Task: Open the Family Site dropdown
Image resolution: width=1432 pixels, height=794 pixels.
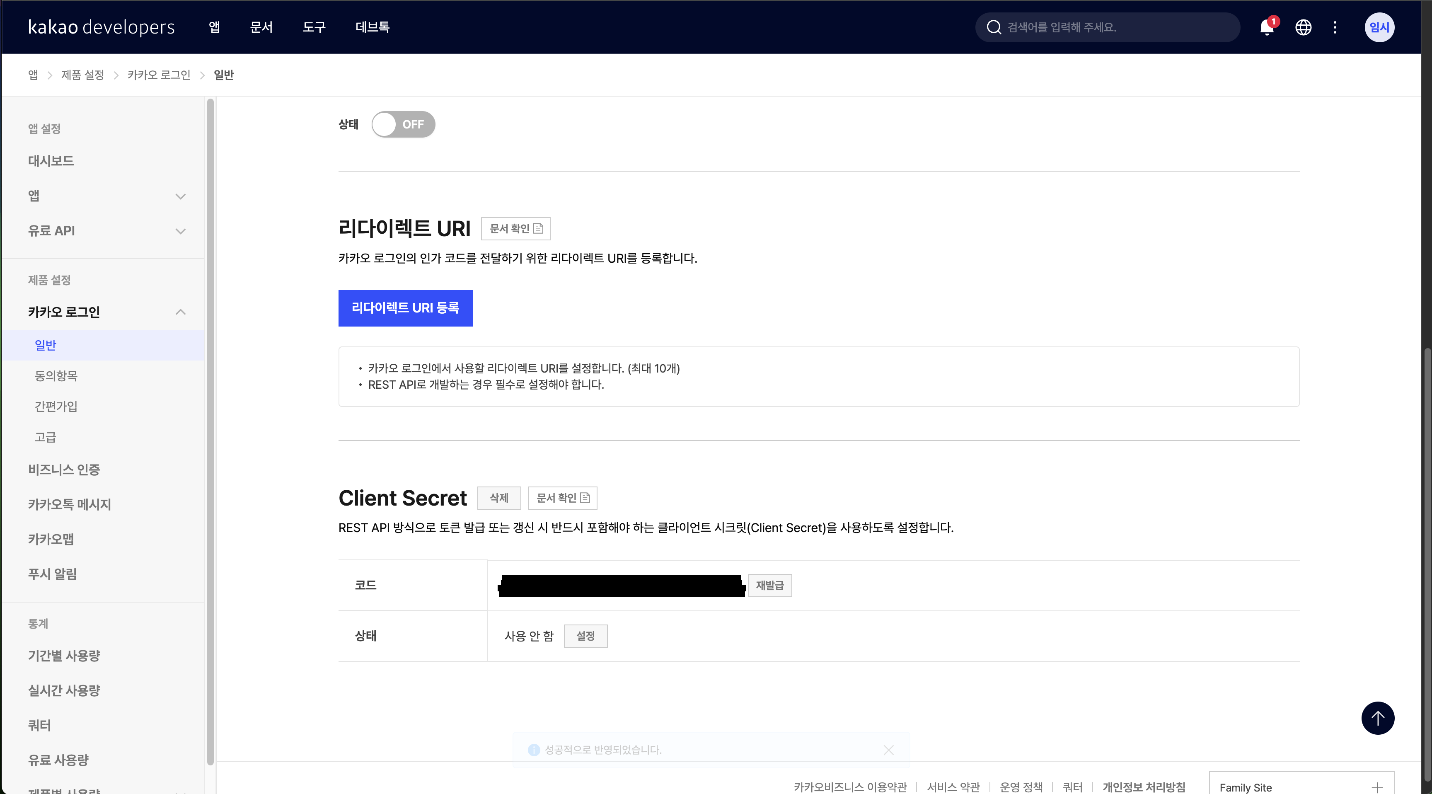Action: [x=1301, y=787]
